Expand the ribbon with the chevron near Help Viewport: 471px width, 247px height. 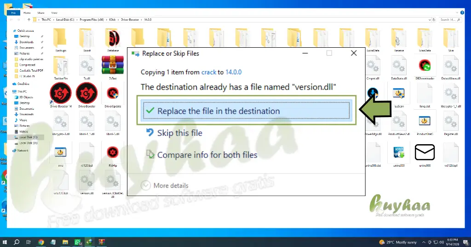click(457, 13)
